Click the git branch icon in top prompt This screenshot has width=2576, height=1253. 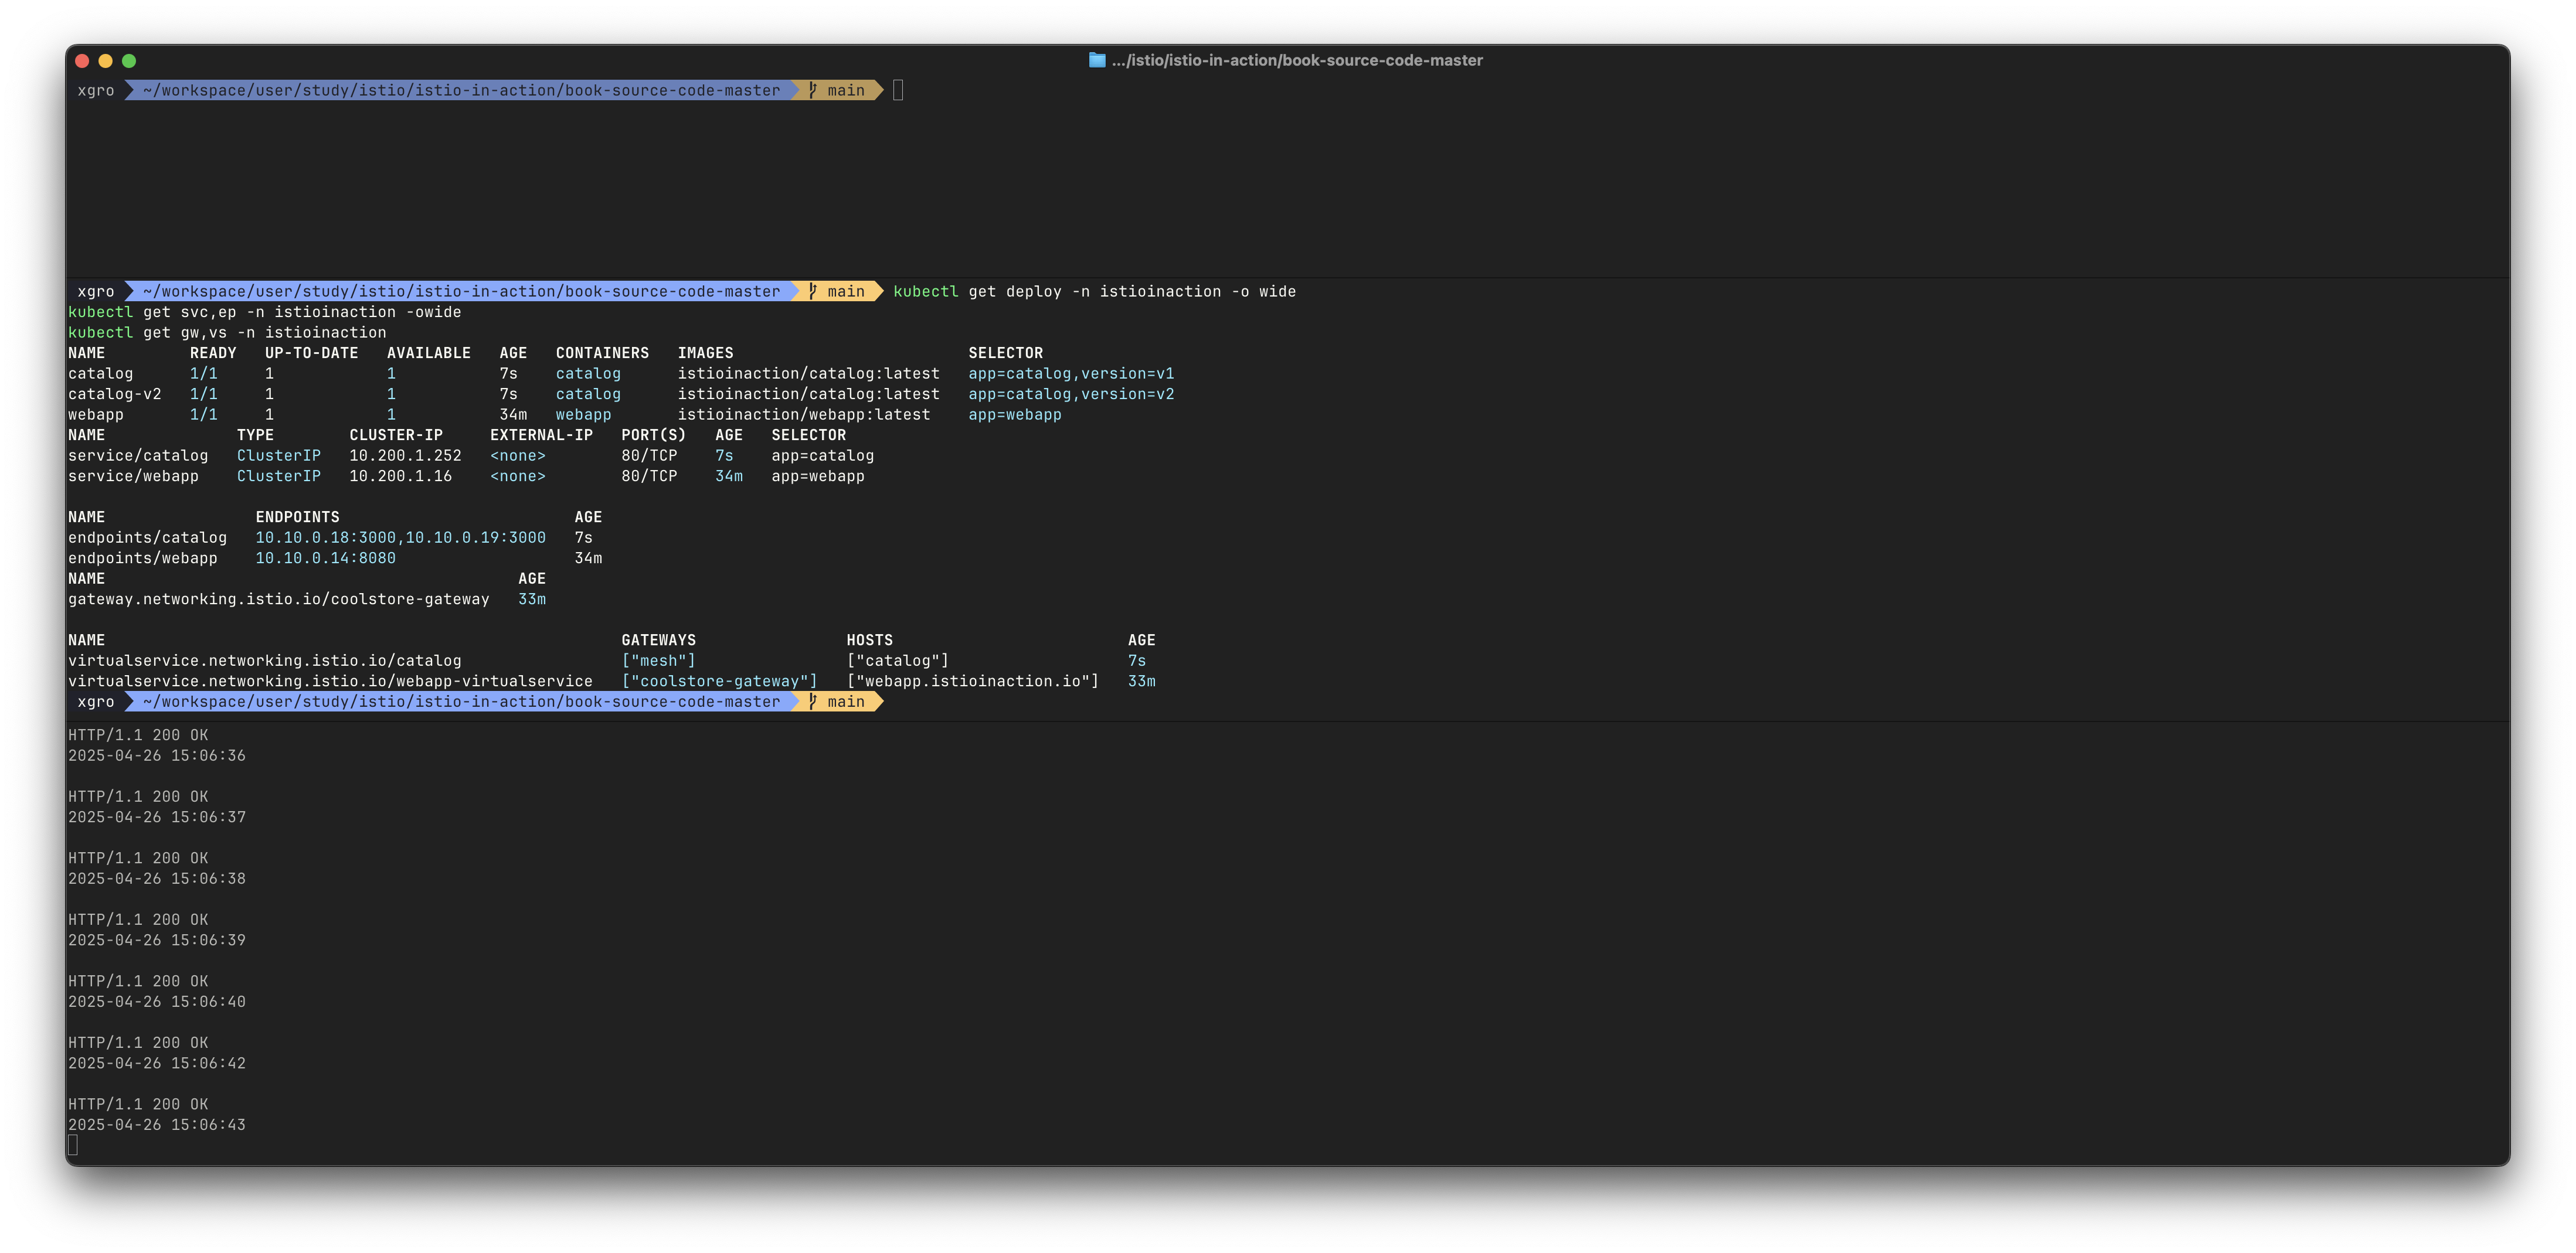pyautogui.click(x=813, y=90)
